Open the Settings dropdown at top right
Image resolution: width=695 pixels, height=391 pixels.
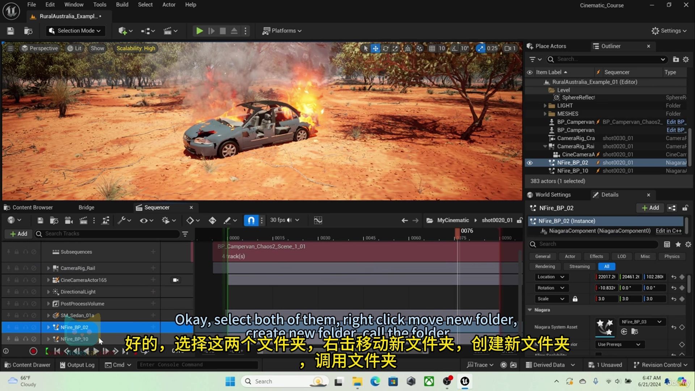tap(669, 31)
